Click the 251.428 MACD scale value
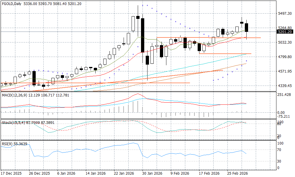Screen dimensions: 295x177 pos(285,95)
